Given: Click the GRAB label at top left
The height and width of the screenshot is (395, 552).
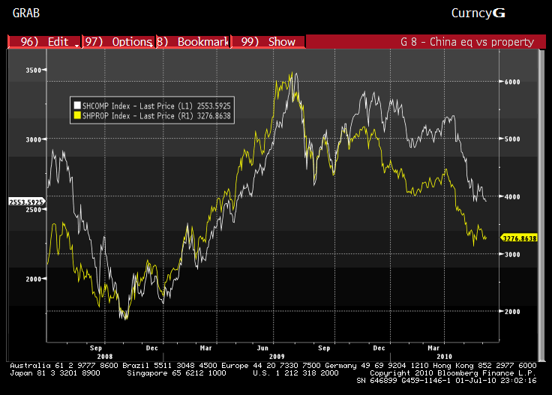Looking at the screenshot, I should point(26,13).
